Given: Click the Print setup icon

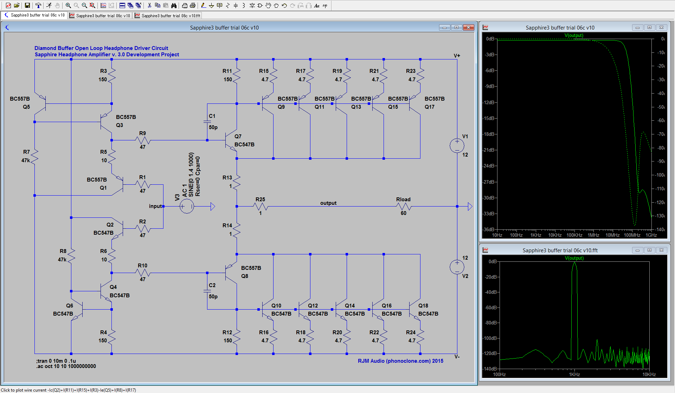Looking at the screenshot, I should 185,6.
